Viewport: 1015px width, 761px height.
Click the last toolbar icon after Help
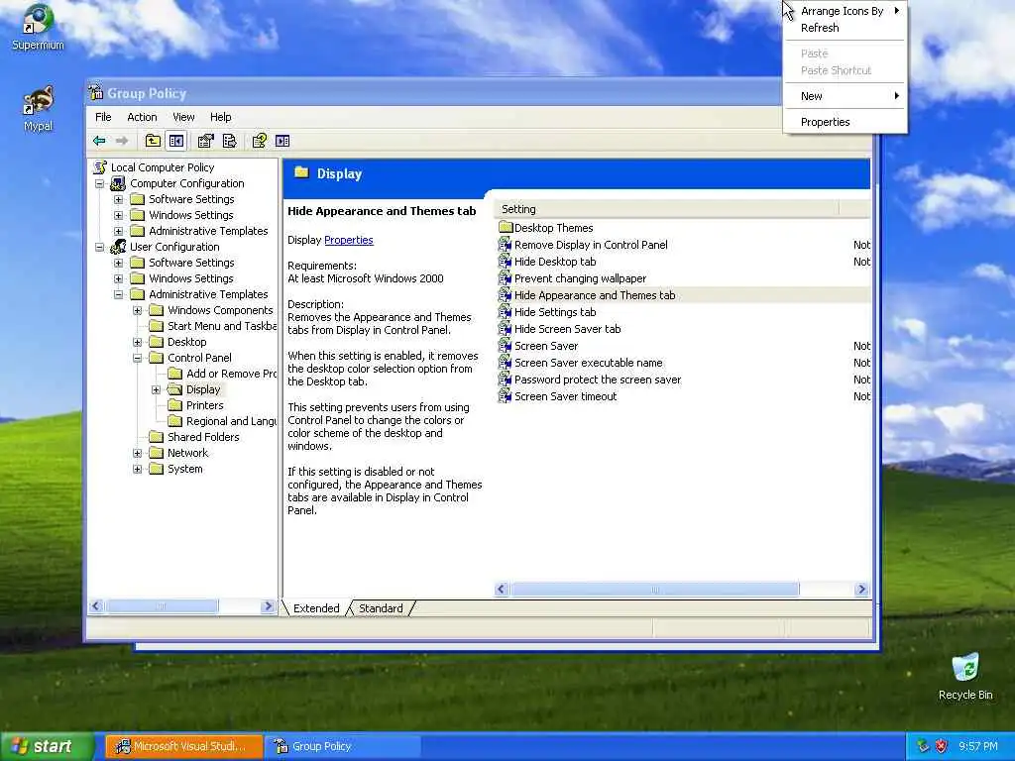[x=282, y=141]
